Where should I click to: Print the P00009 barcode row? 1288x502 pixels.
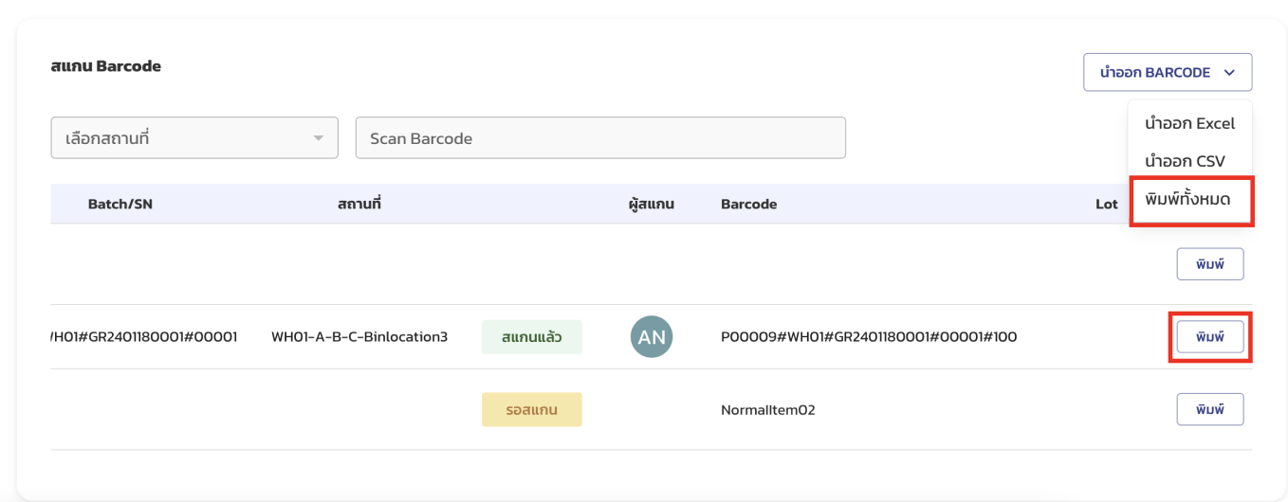click(x=1209, y=336)
